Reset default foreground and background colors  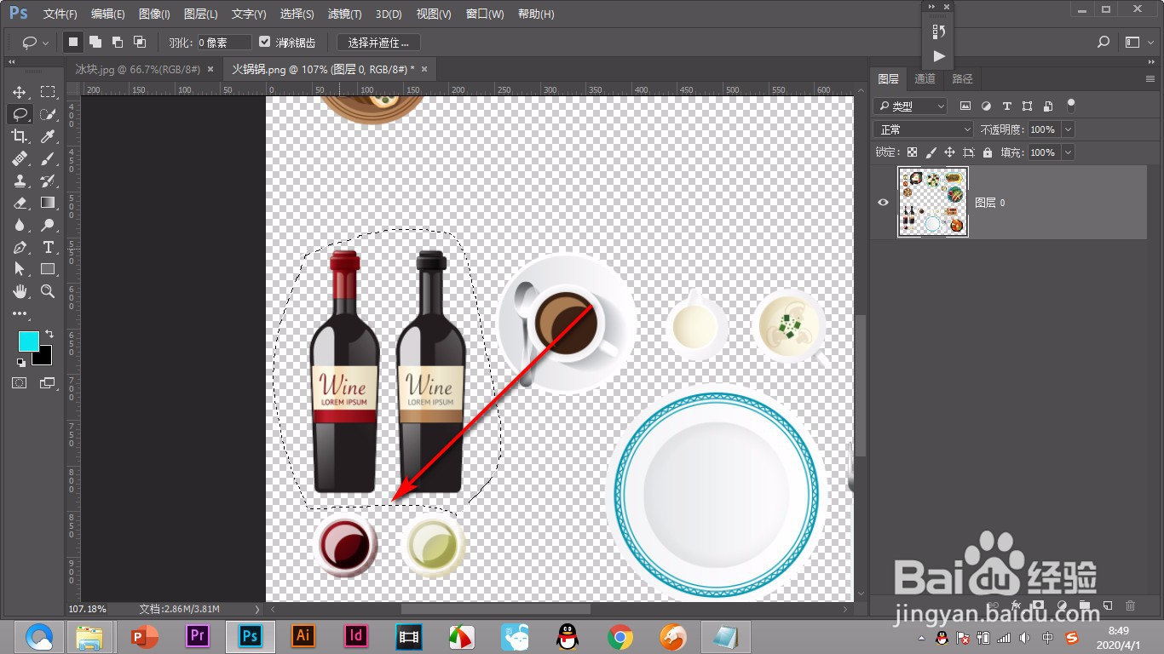[x=21, y=362]
